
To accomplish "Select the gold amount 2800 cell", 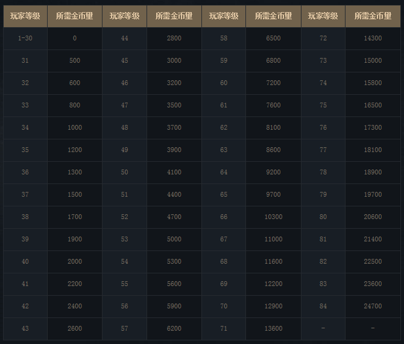I will point(174,38).
